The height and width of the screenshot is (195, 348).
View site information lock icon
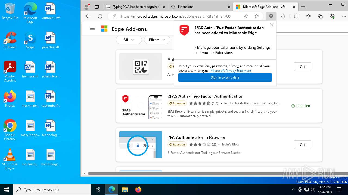115,16
